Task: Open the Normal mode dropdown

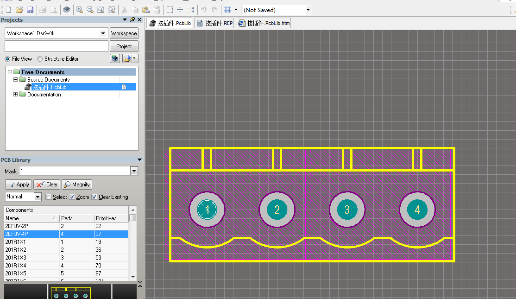Action: click(x=38, y=197)
